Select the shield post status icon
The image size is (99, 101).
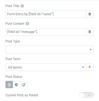(17, 85)
